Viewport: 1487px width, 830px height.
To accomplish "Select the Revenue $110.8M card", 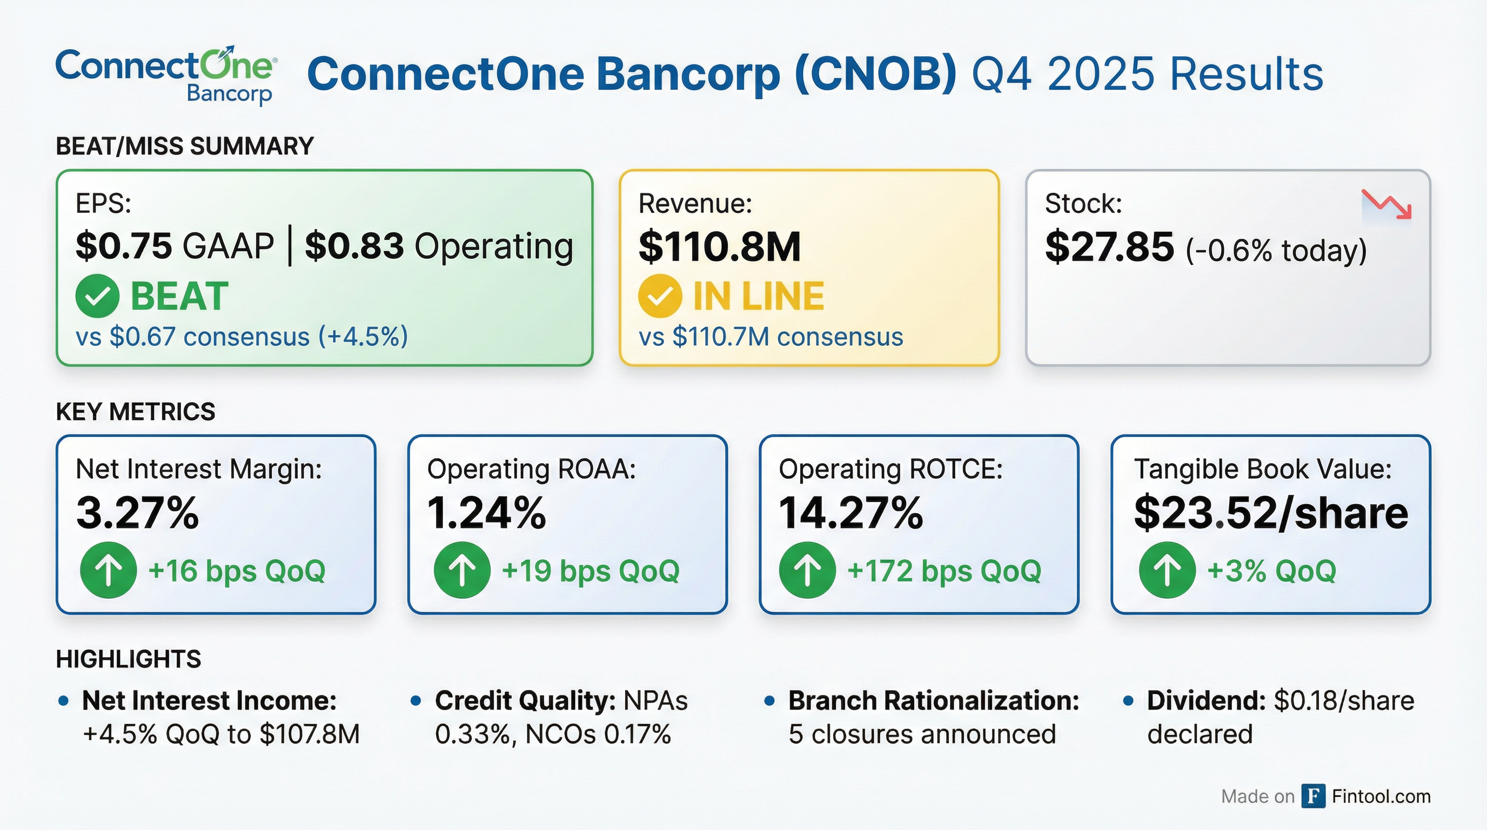I will tap(809, 268).
